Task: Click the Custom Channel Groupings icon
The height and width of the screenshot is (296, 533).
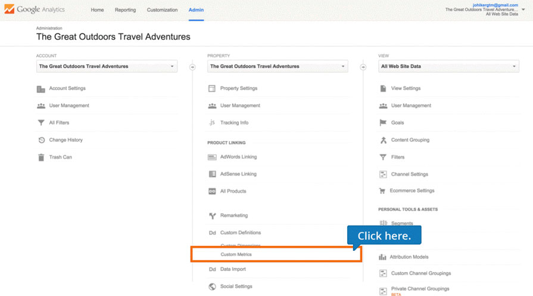Action: click(x=383, y=273)
